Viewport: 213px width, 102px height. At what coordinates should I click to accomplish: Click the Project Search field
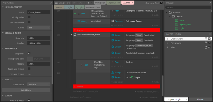188,7
